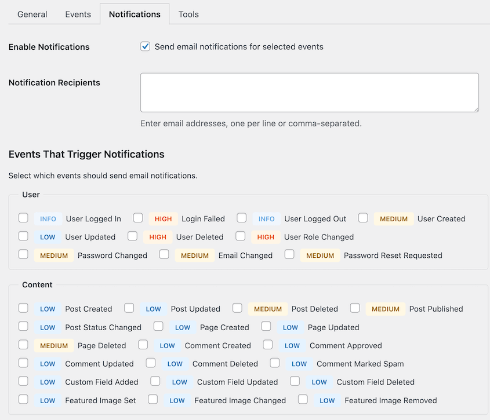Enable notifications for Post Published
Screen dimensions: 490x420
[355, 308]
